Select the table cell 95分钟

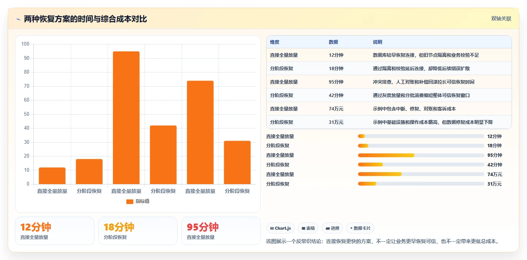coord(336,82)
